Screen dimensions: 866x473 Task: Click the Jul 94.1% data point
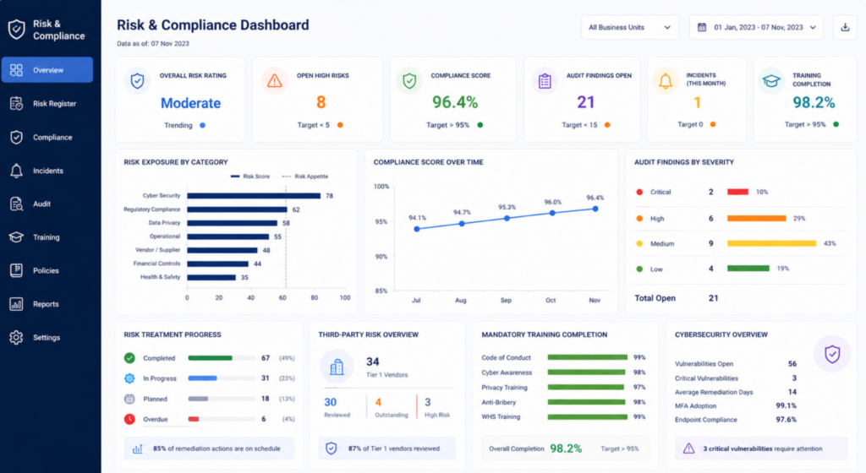[417, 229]
